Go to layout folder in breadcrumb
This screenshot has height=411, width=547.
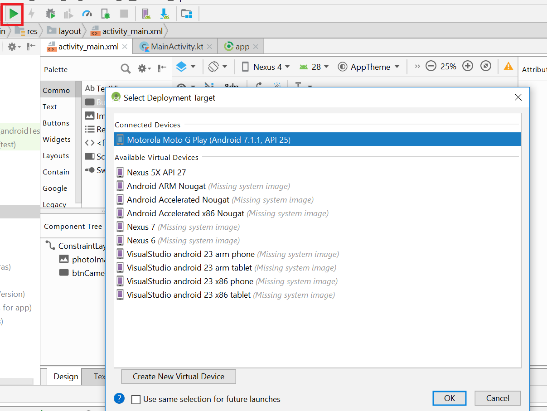tap(64, 31)
